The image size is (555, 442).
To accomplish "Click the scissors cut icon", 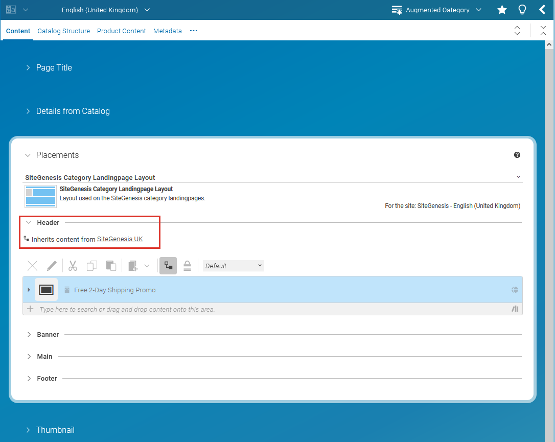I will (73, 266).
